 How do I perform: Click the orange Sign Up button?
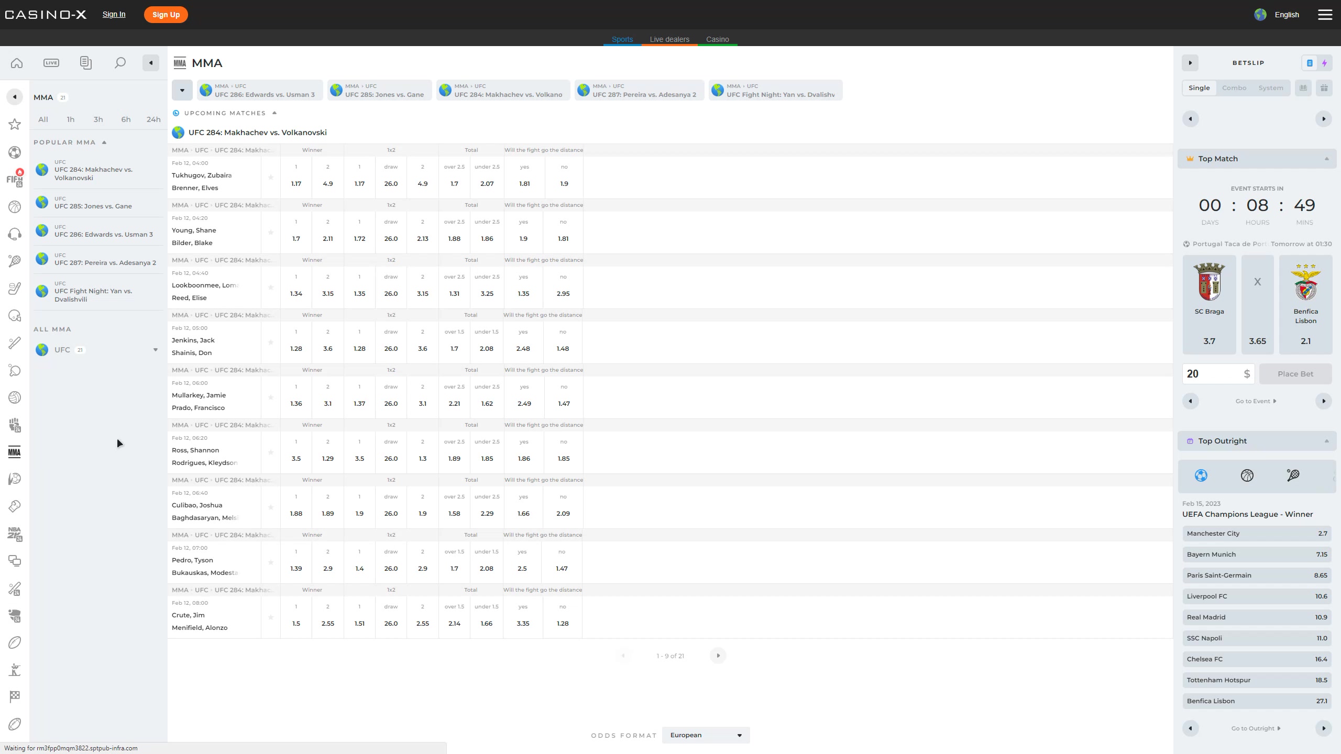point(166,15)
